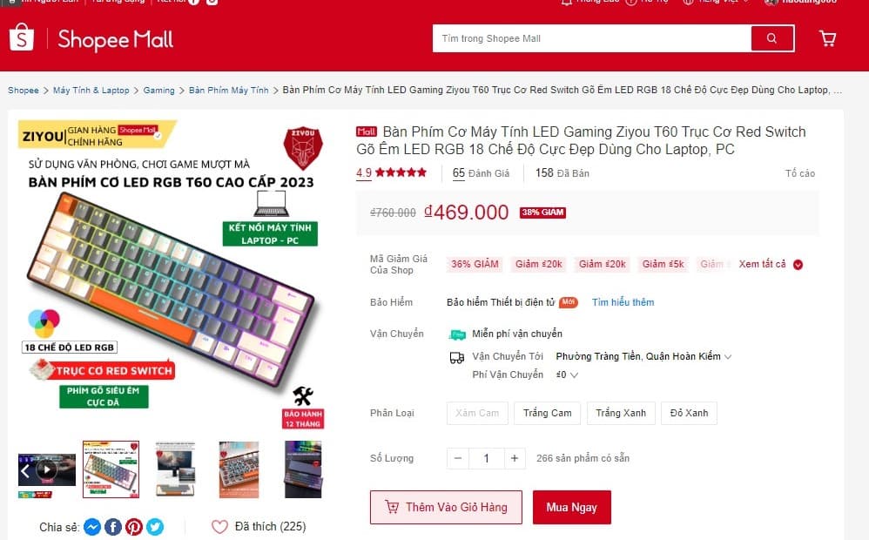The image size is (869, 540).
Task: Share product on Twitter
Action: pos(155,527)
